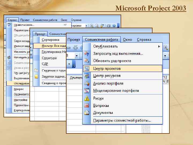Open the grouping combo box dropdown in back window
193x145 pixels.
tap(86, 26)
